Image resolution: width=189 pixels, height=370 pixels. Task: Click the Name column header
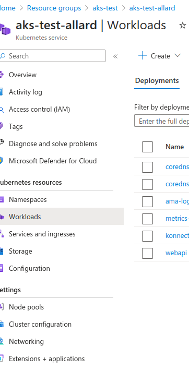174,147
